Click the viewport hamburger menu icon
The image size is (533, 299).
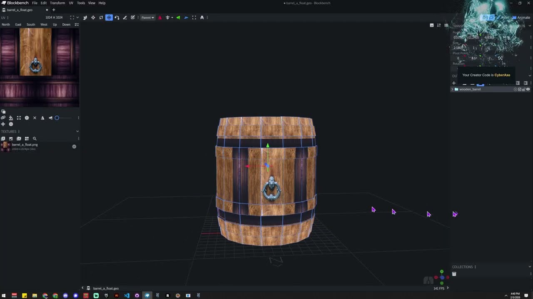(x=446, y=25)
